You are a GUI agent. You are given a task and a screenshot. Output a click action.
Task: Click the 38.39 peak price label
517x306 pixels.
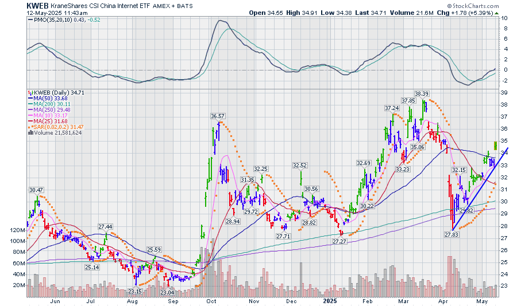[422, 93]
